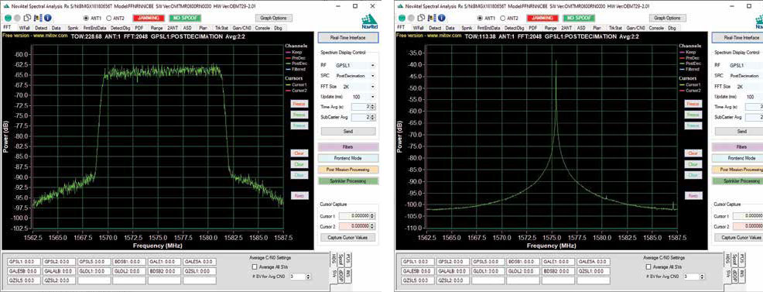The height and width of the screenshot is (292, 763).
Task: Click Real-Time Interface button in left window
Action: pyautogui.click(x=348, y=37)
